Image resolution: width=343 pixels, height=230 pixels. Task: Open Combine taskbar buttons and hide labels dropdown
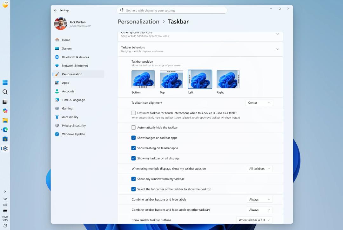(259, 200)
